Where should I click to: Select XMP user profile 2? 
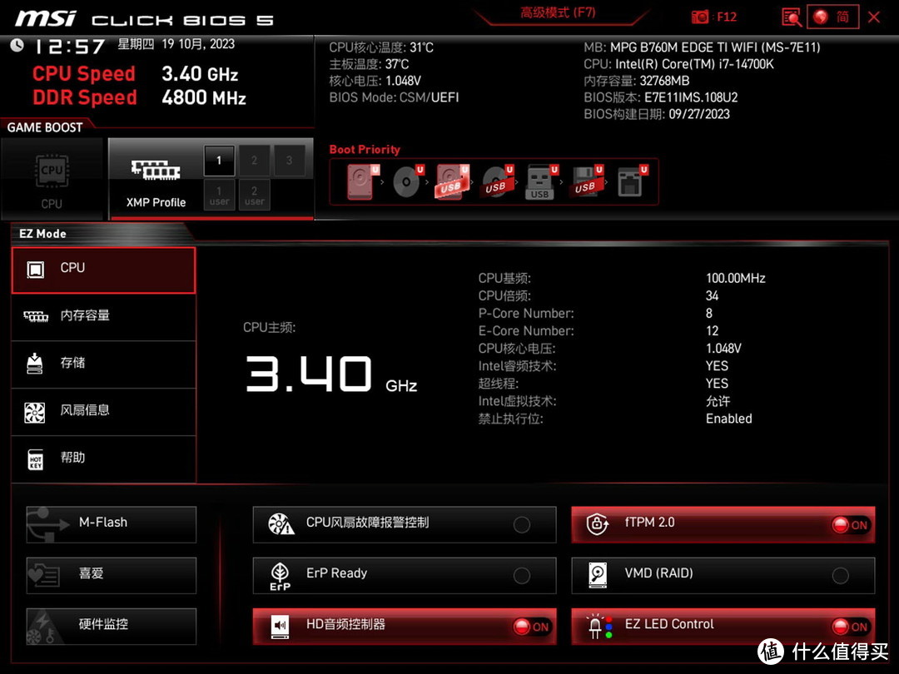tap(254, 195)
